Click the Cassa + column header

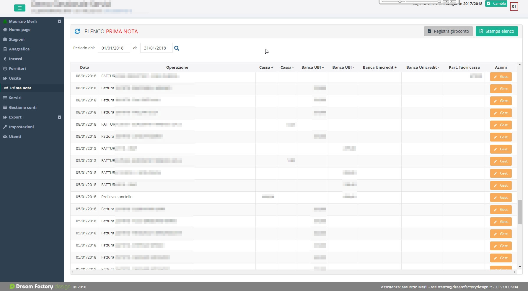click(266, 67)
